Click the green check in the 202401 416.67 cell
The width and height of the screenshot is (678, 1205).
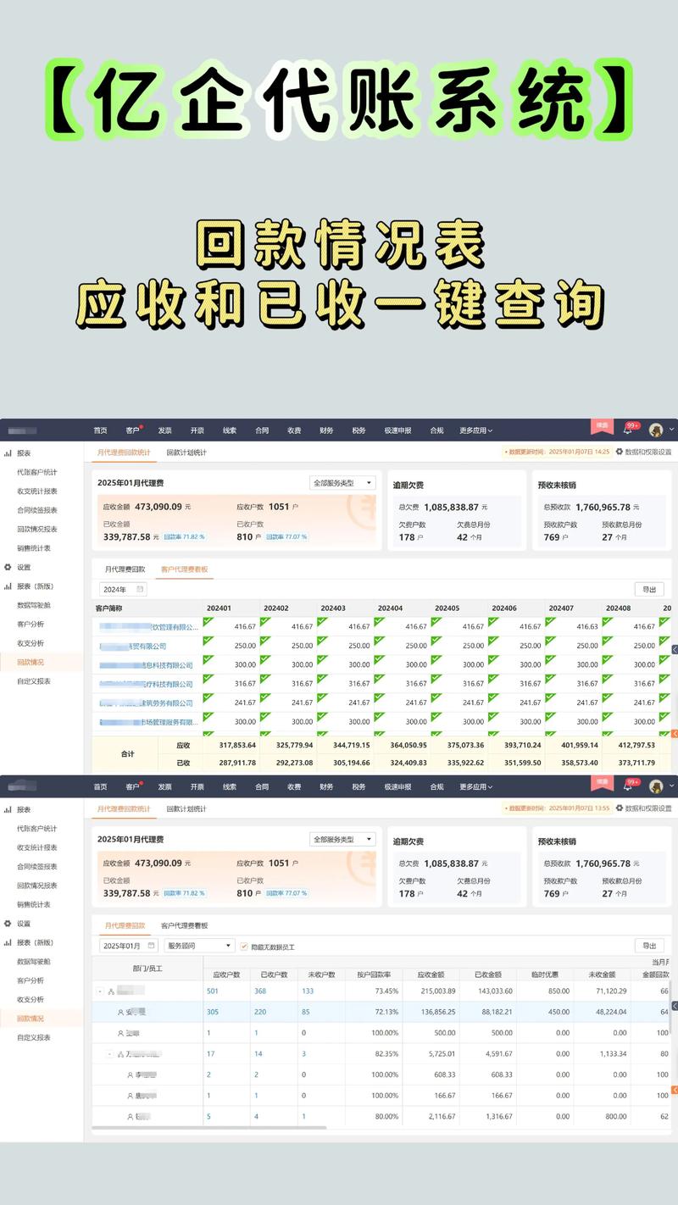pyautogui.click(x=208, y=621)
